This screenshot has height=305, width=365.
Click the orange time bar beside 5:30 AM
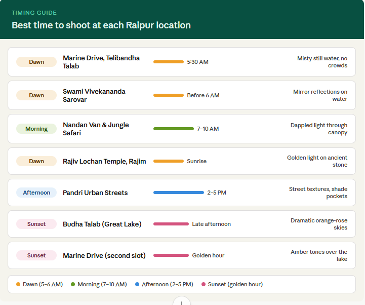pos(169,62)
